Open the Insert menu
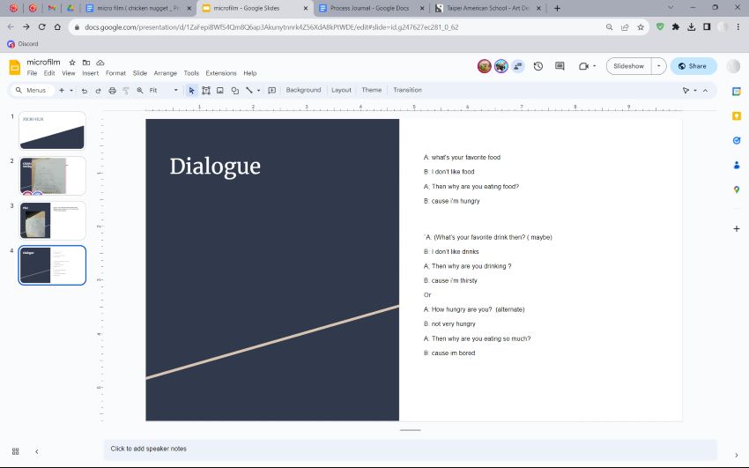749x468 pixels. point(90,73)
